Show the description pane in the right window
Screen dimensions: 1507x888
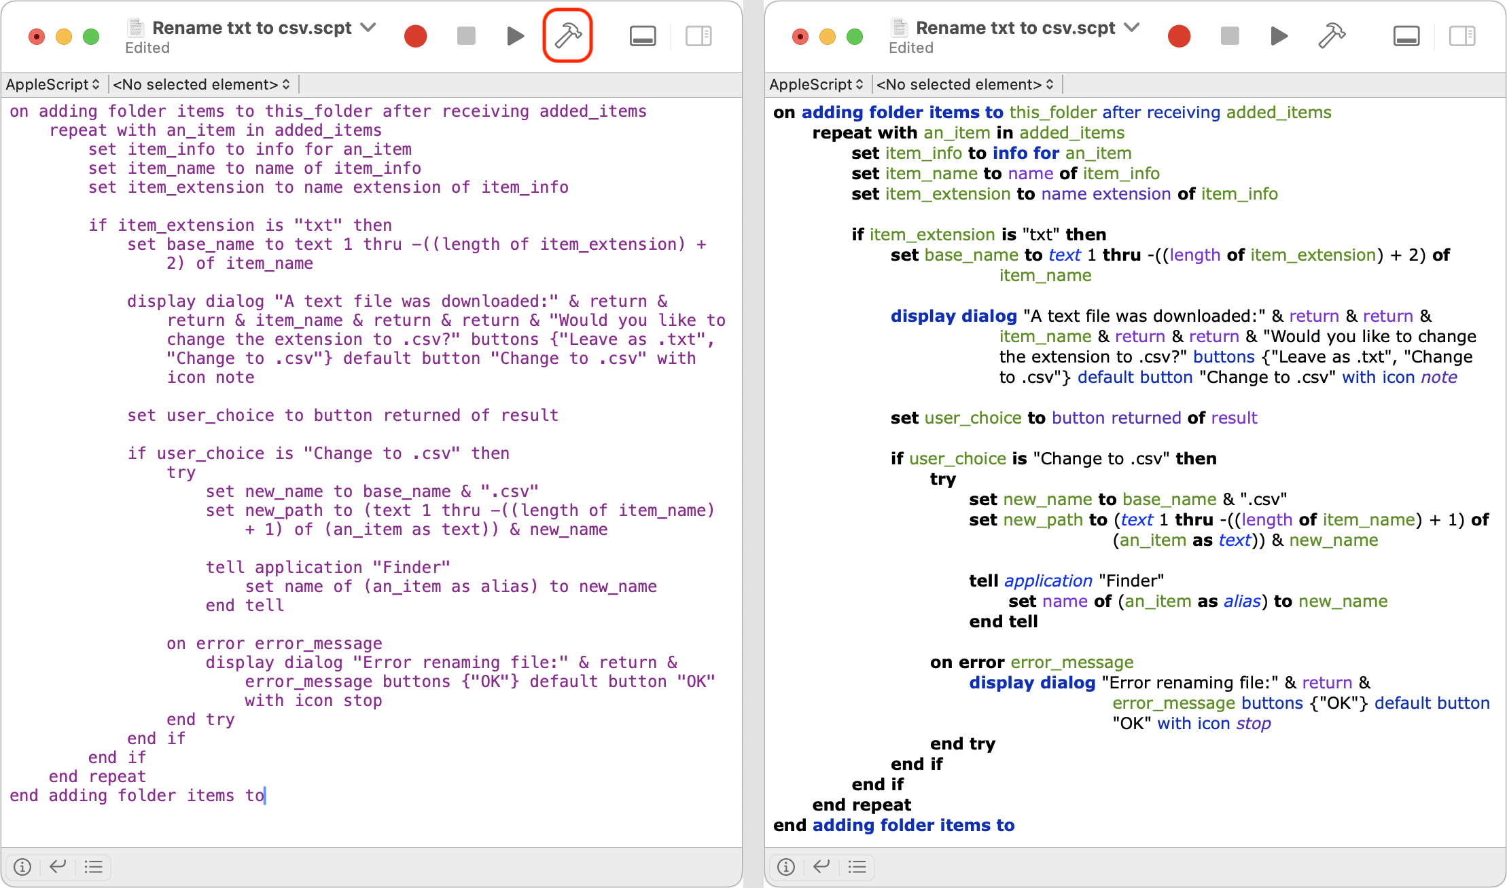[786, 866]
